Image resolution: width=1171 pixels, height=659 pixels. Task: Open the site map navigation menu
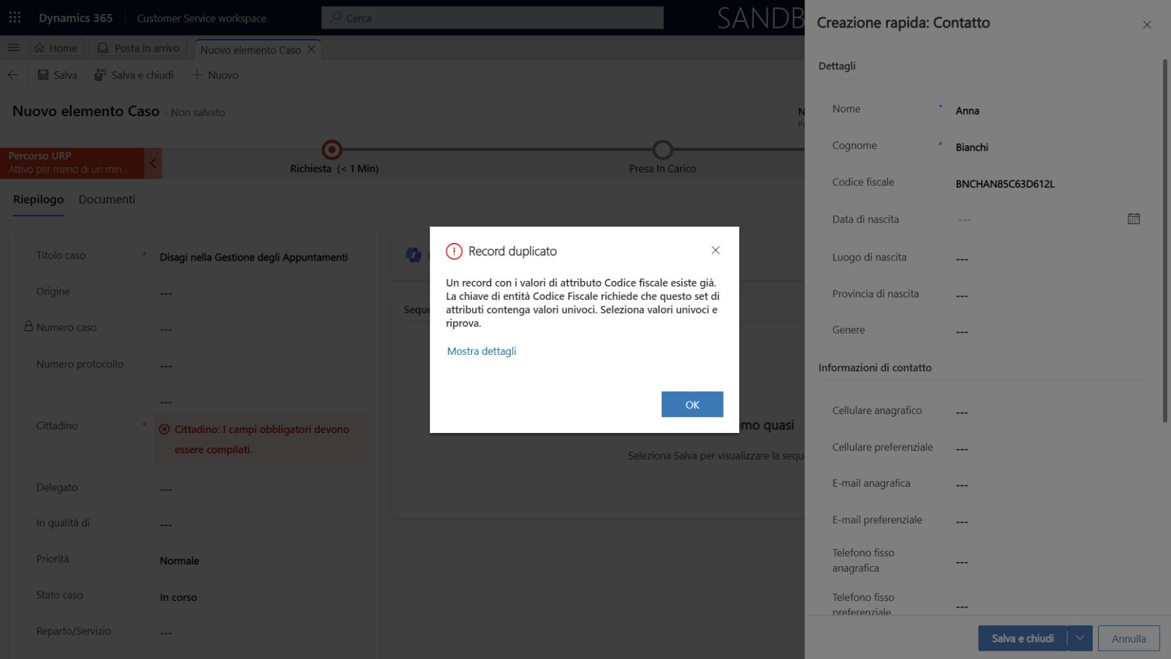point(13,47)
